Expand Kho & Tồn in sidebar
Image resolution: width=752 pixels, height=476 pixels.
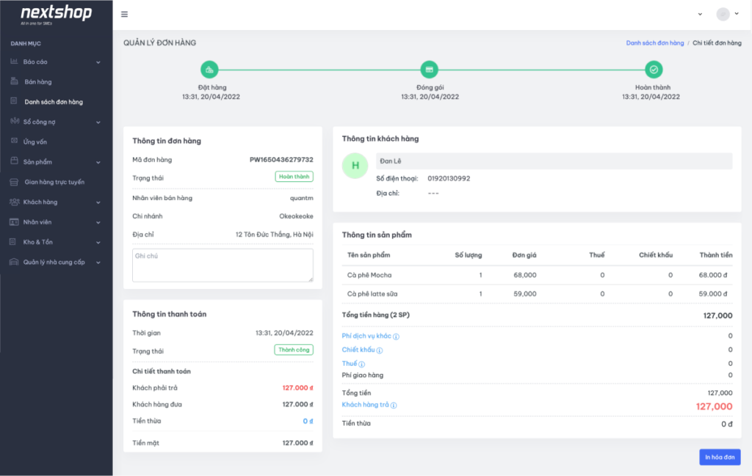(56, 242)
